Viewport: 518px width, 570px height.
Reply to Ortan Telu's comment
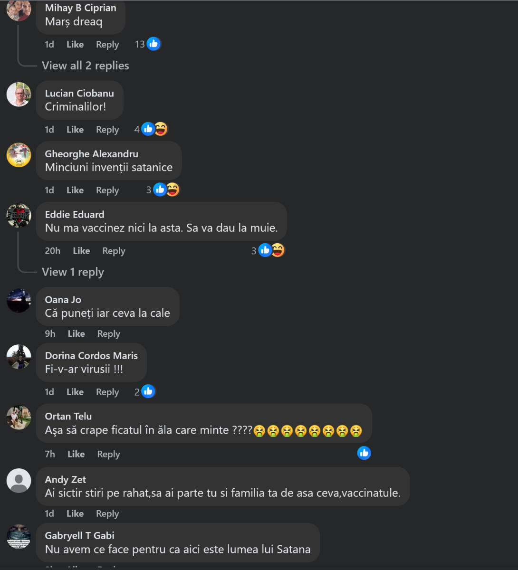108,454
